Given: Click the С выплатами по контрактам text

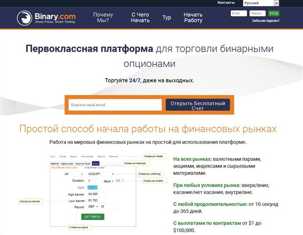Looking at the screenshot, I should click(207, 223).
